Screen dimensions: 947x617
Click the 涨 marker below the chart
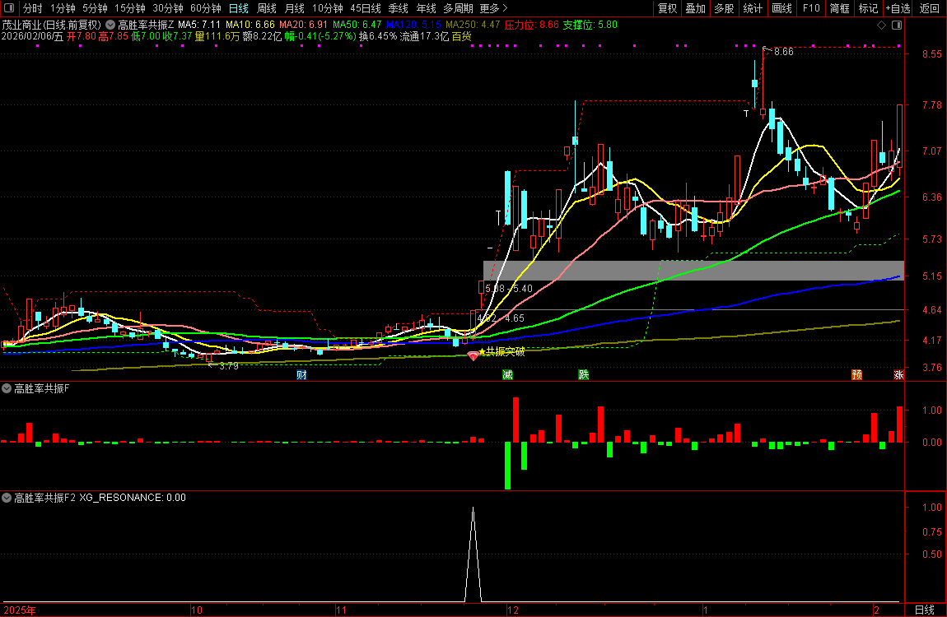pos(898,374)
